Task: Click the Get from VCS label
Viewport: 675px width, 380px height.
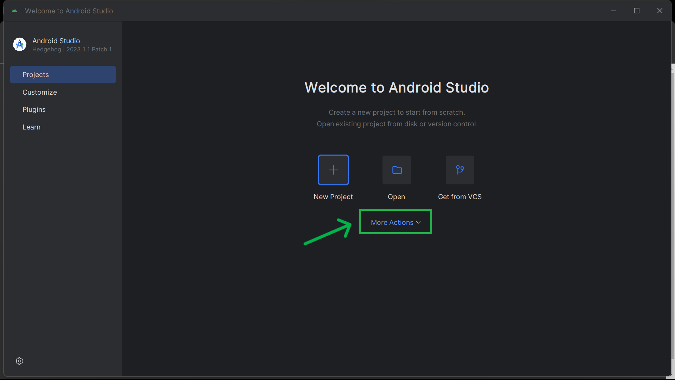Action: (x=459, y=197)
